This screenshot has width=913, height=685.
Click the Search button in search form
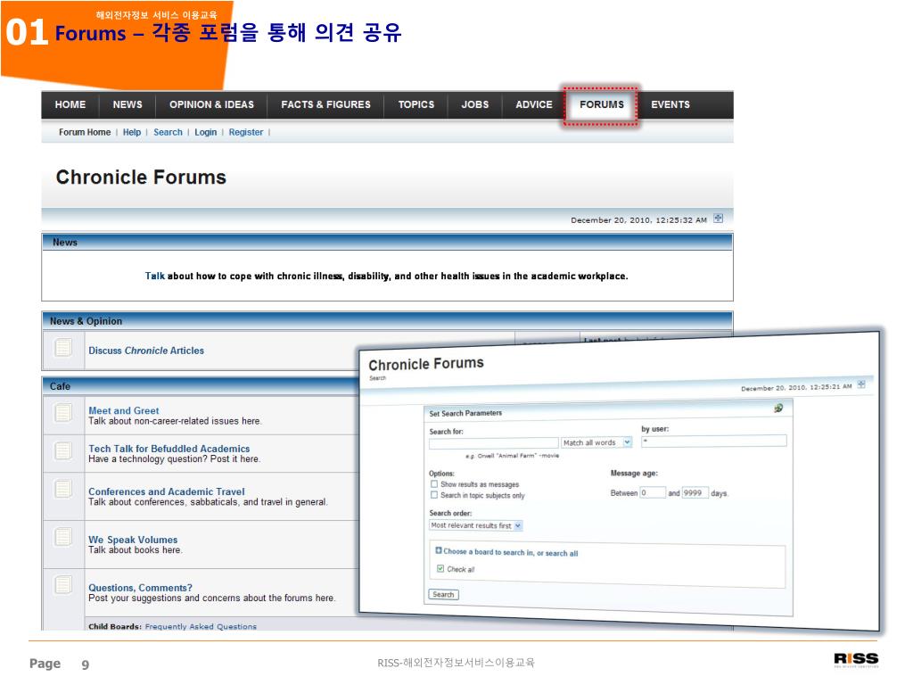[x=443, y=595]
